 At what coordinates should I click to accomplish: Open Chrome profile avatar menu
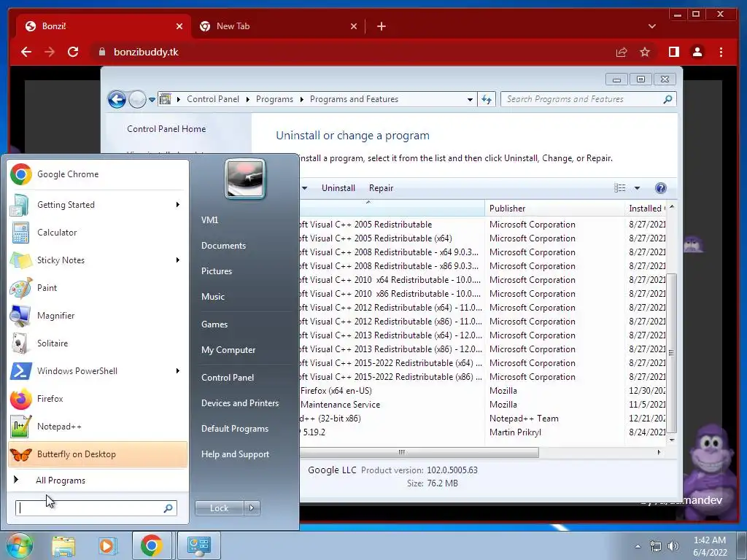[x=697, y=52]
